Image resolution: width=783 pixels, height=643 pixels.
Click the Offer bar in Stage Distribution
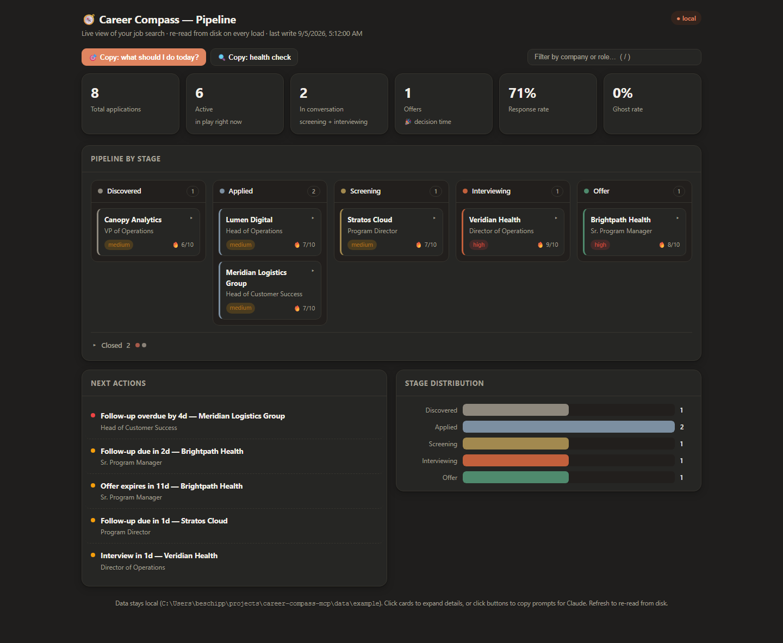click(x=515, y=478)
